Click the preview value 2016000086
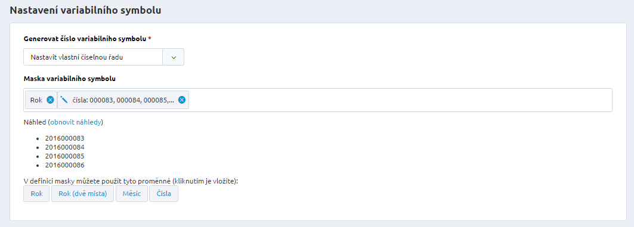634x227 pixels. pos(64,165)
